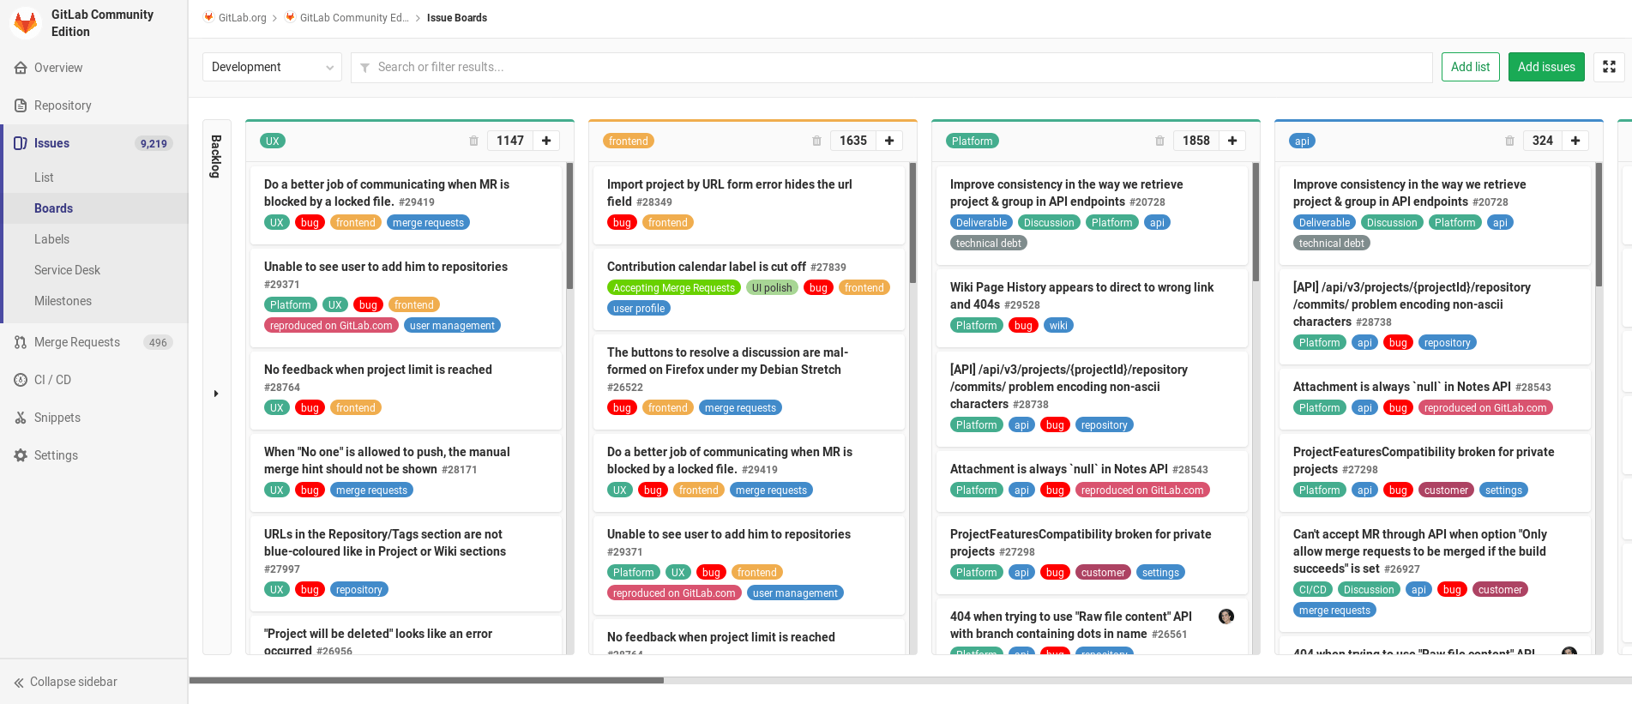
Task: Open CI / CD section
Action: tap(52, 380)
